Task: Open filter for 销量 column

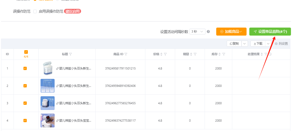Action: pos(195,54)
